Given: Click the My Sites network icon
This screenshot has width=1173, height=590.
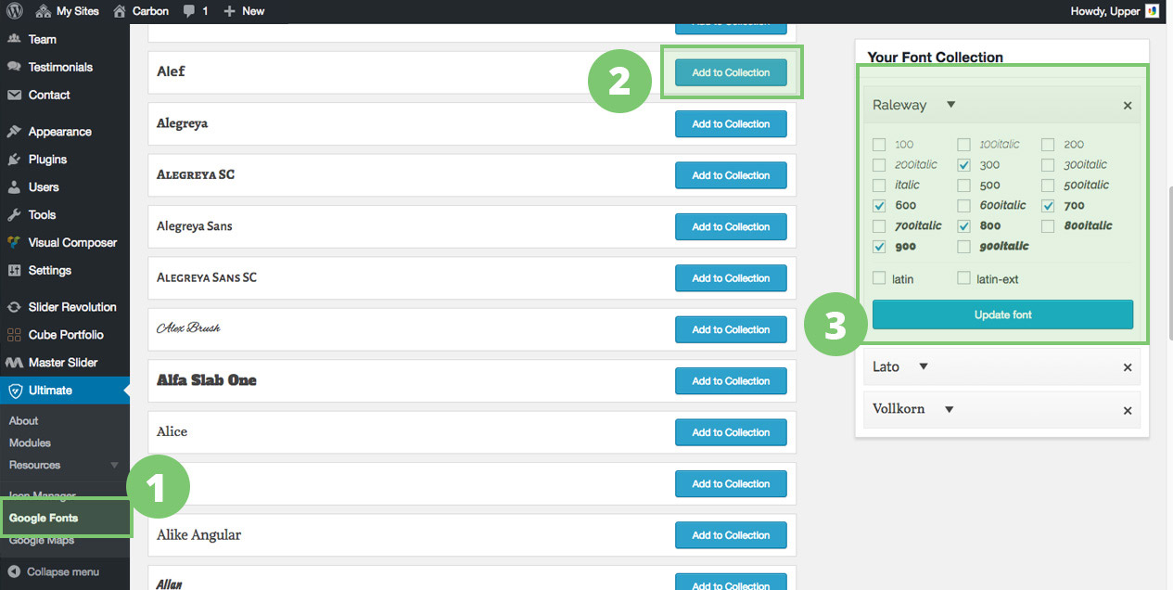Looking at the screenshot, I should pyautogui.click(x=44, y=11).
